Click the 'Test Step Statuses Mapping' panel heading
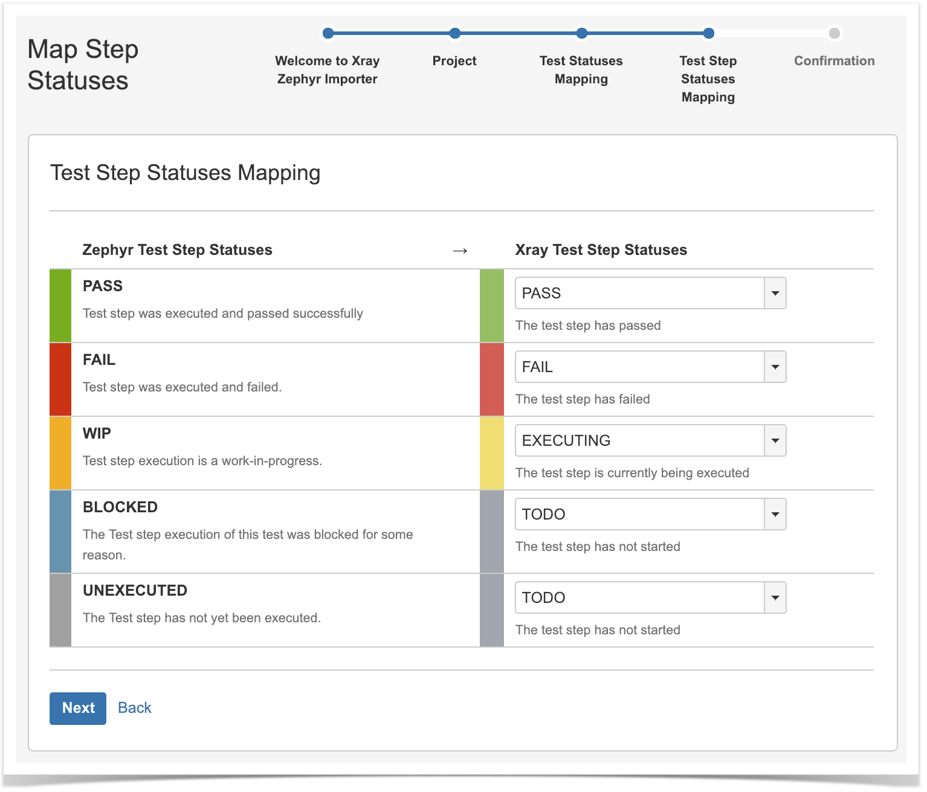 [186, 173]
